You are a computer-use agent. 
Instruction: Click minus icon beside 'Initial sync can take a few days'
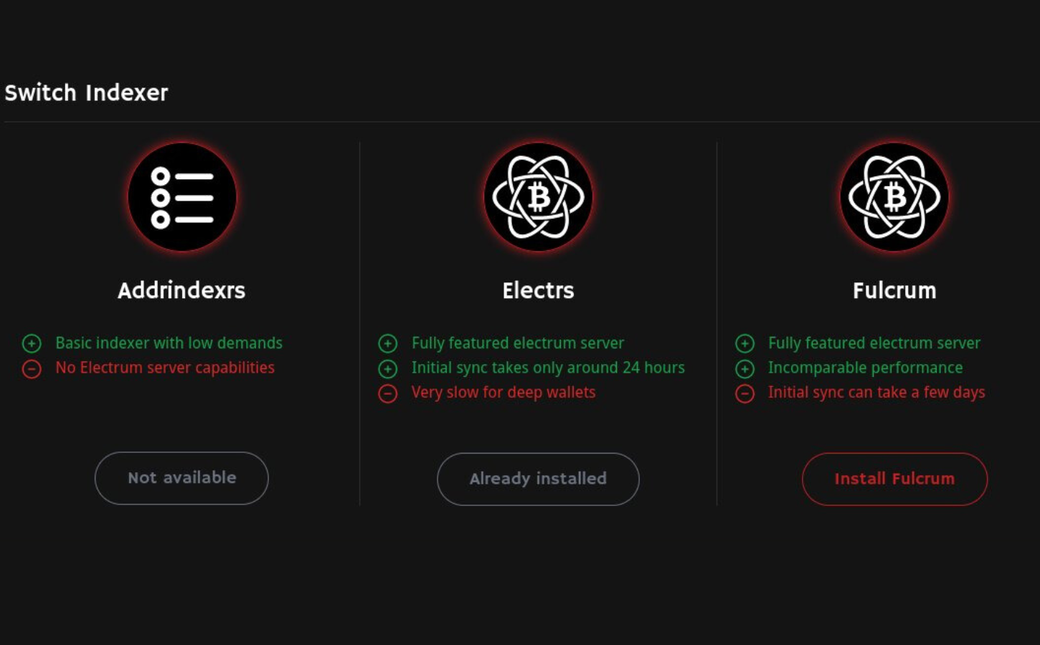(745, 393)
